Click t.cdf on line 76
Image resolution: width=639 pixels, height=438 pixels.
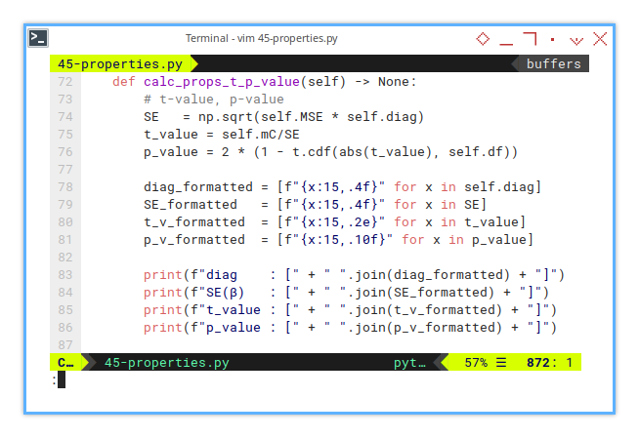(x=312, y=152)
